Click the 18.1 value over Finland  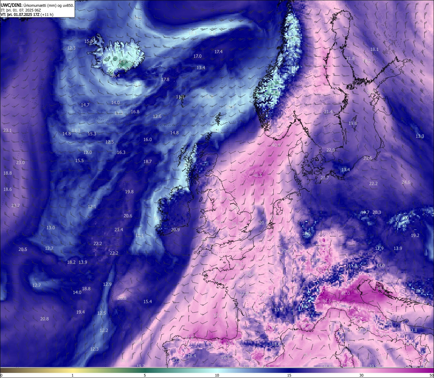(374, 49)
